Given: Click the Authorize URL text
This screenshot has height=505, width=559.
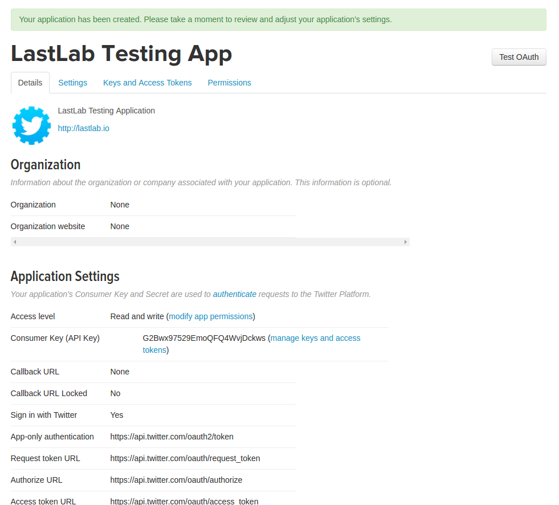Looking at the screenshot, I should pos(176,480).
